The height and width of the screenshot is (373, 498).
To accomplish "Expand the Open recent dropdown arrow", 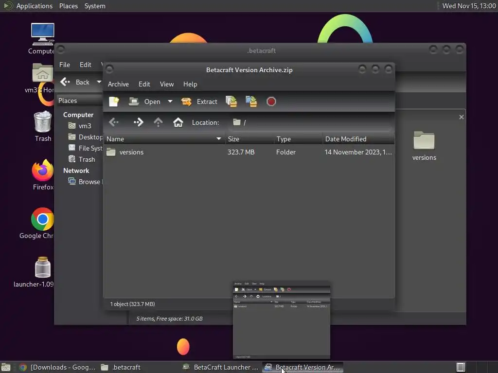I will pyautogui.click(x=170, y=102).
